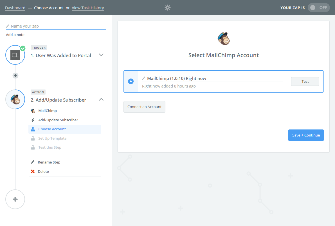The image size is (335, 226).
Task: Click the CL trigger app icon
Action: (15, 55)
